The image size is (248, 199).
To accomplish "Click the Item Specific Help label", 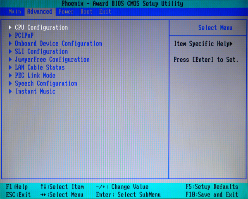I will point(202,44).
